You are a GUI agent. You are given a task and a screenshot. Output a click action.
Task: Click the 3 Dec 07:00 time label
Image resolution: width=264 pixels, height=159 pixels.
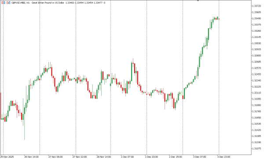click(200, 157)
